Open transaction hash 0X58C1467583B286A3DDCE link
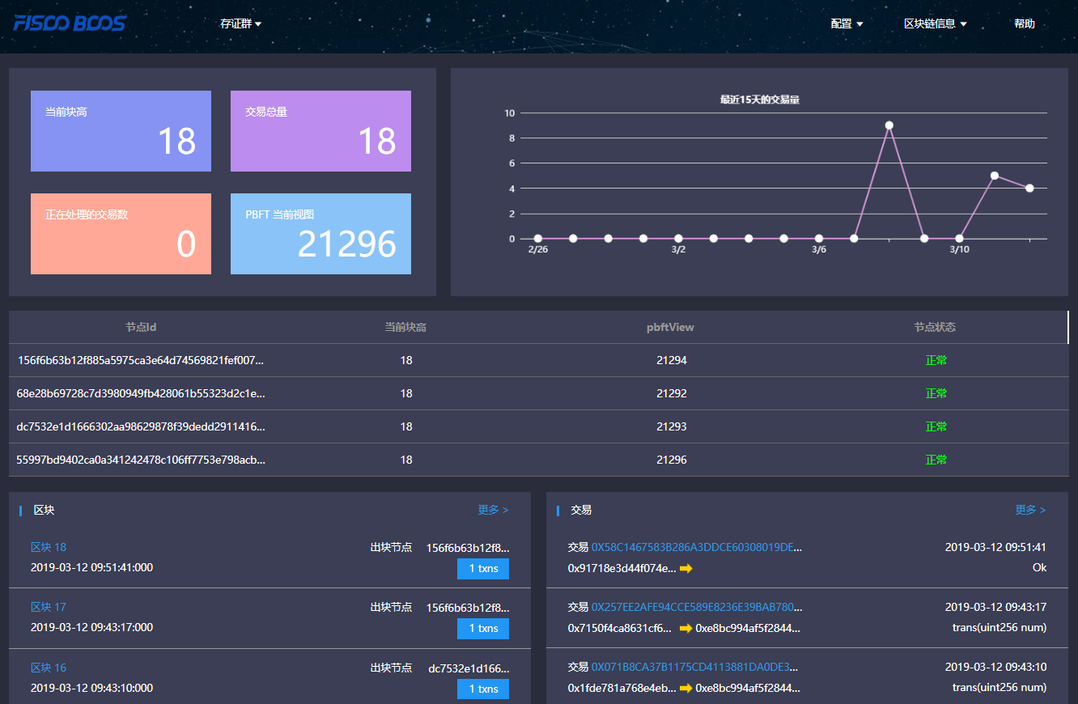 coord(696,547)
